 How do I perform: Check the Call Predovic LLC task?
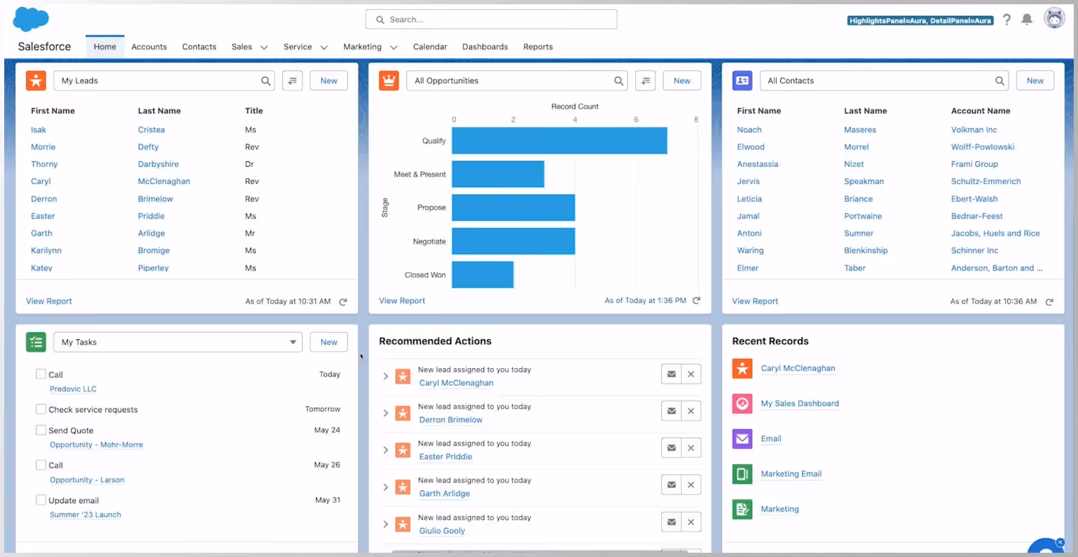(x=41, y=374)
